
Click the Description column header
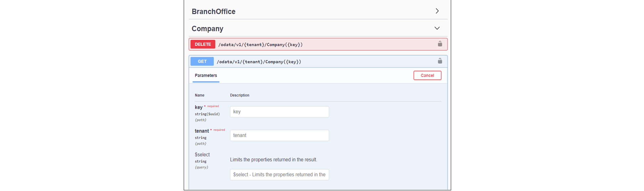click(240, 95)
